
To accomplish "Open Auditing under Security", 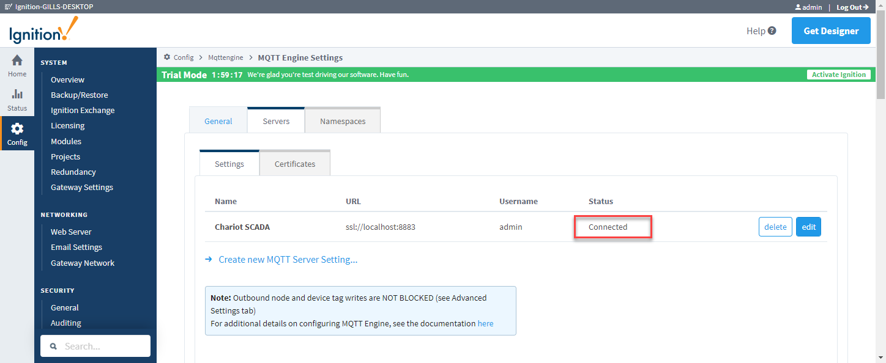I will coord(66,323).
